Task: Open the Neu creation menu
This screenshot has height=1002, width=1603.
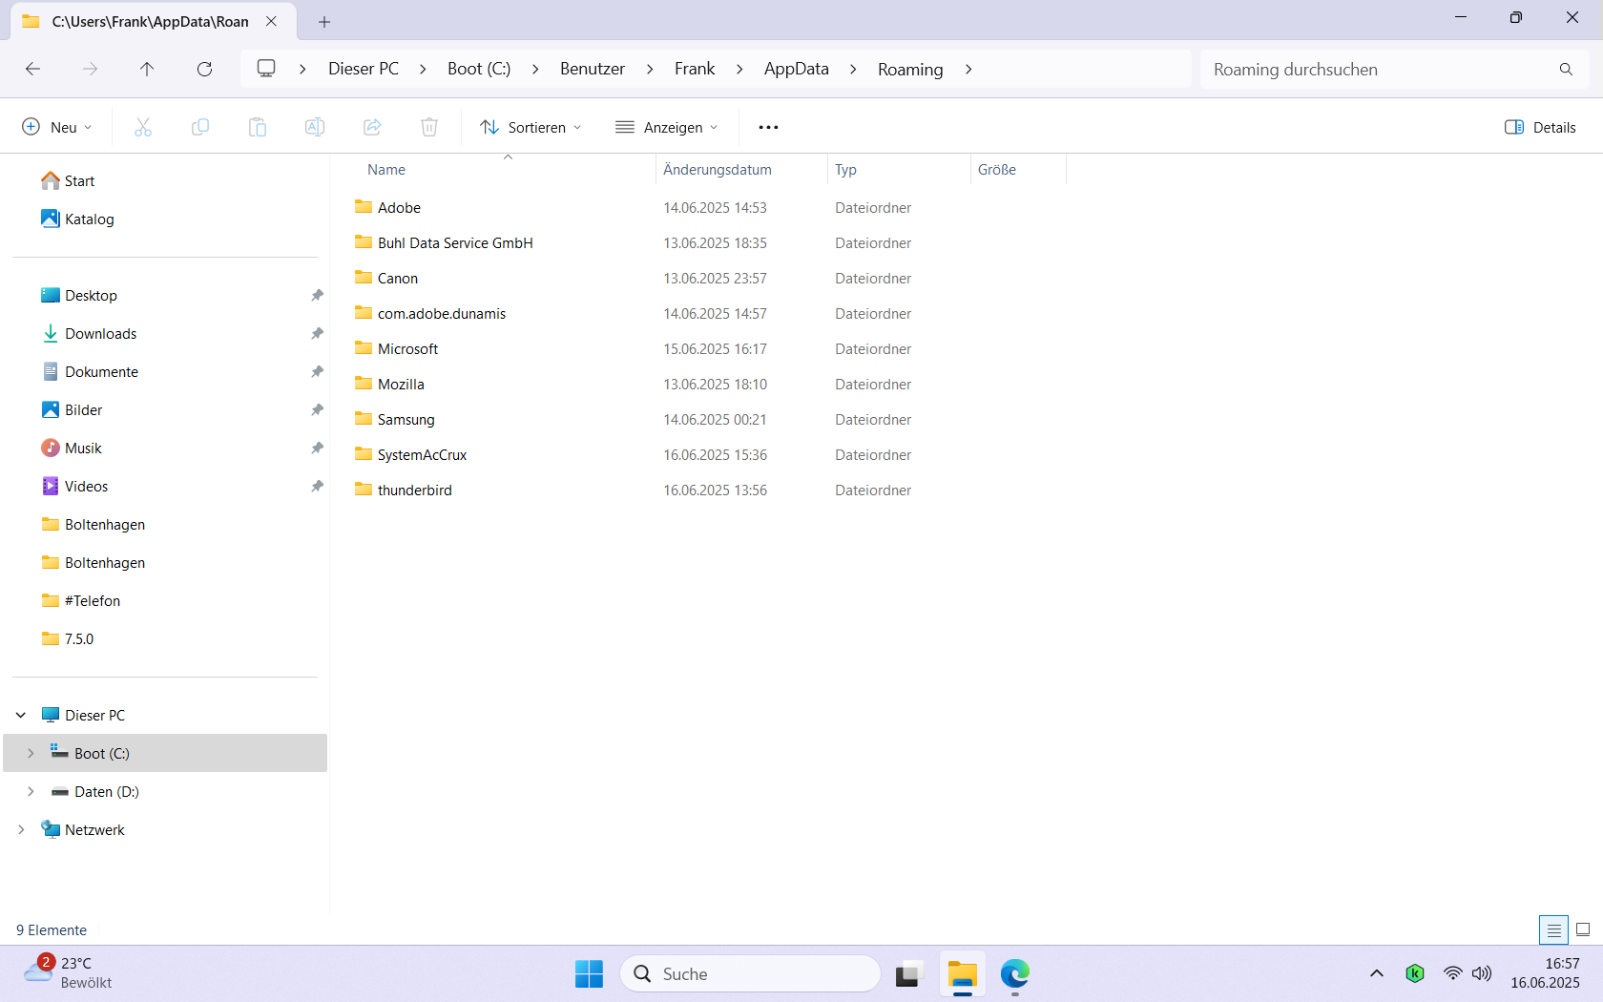Action: (x=57, y=127)
